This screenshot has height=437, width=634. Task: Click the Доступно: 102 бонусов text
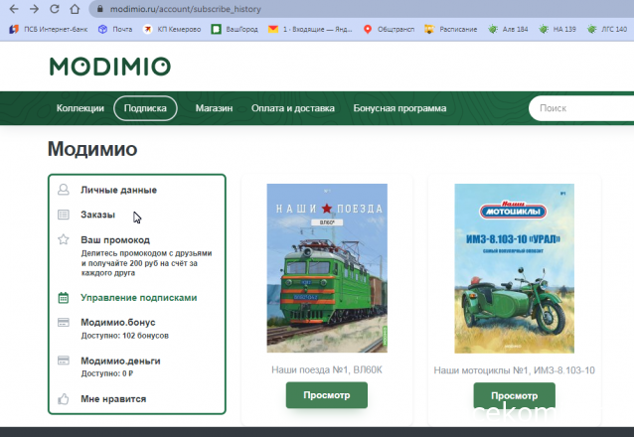click(x=125, y=336)
